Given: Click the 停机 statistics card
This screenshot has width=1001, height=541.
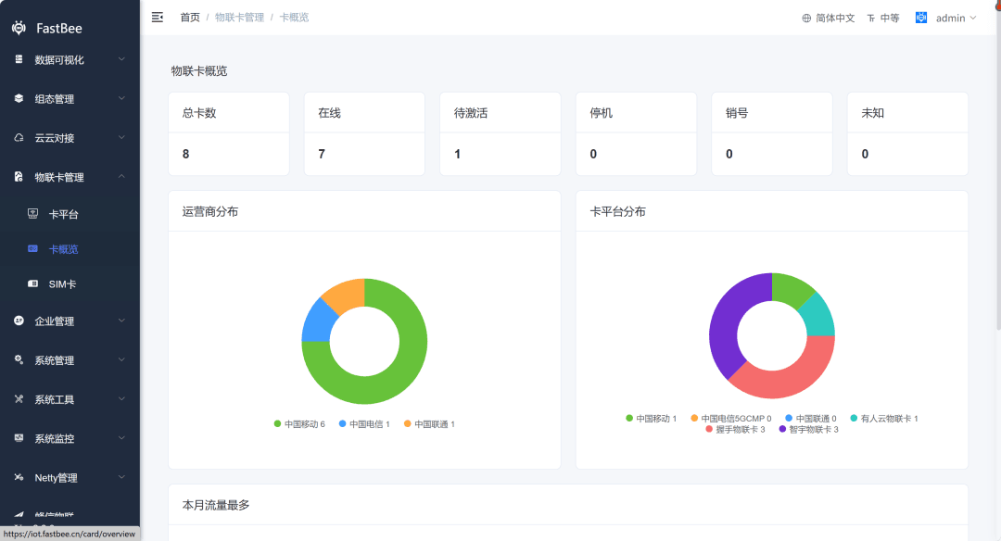Looking at the screenshot, I should coord(636,133).
